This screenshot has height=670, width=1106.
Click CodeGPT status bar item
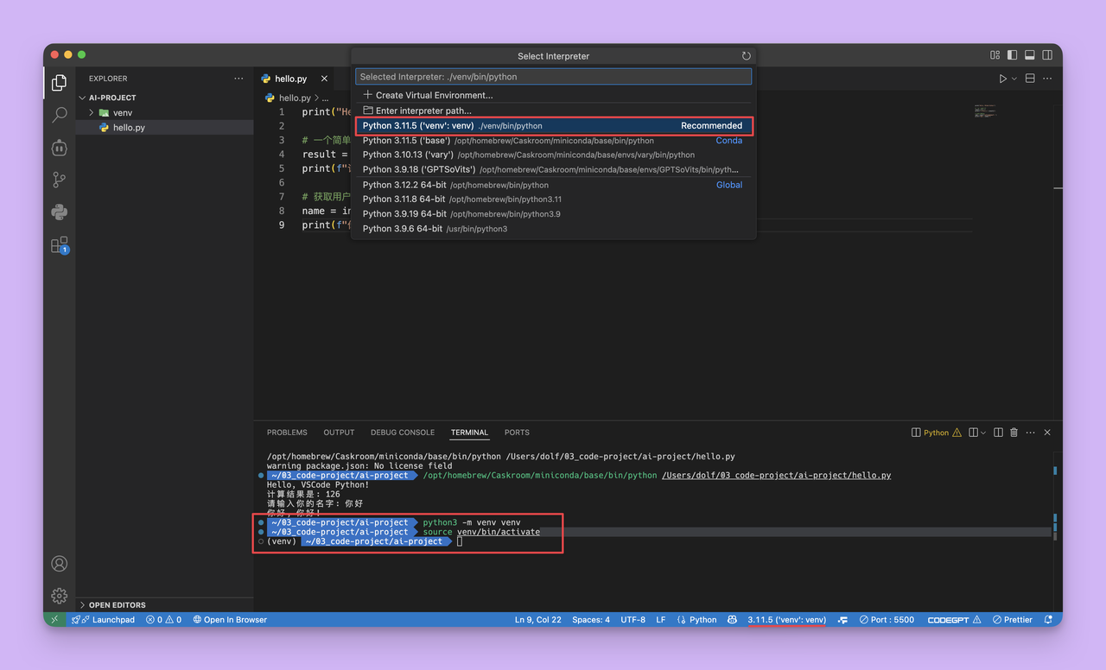[x=954, y=620]
